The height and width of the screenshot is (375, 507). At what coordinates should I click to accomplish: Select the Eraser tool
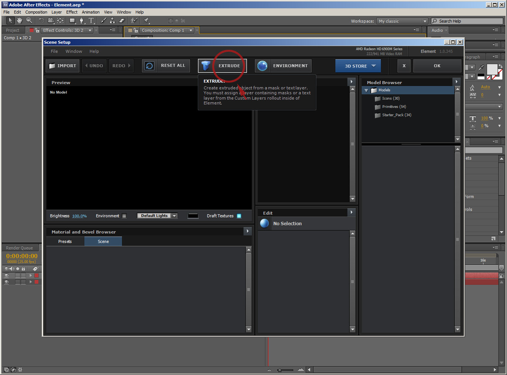click(x=122, y=21)
